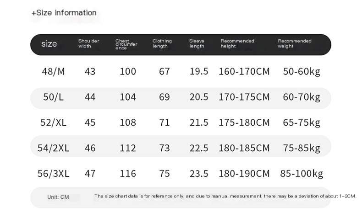The height and width of the screenshot is (223, 362).
Task: Click the 170-175CM height value
Action: (x=244, y=97)
